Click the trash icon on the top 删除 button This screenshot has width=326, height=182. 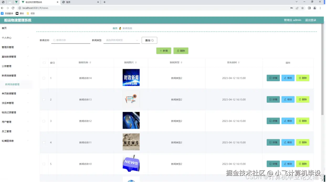click(x=178, y=51)
